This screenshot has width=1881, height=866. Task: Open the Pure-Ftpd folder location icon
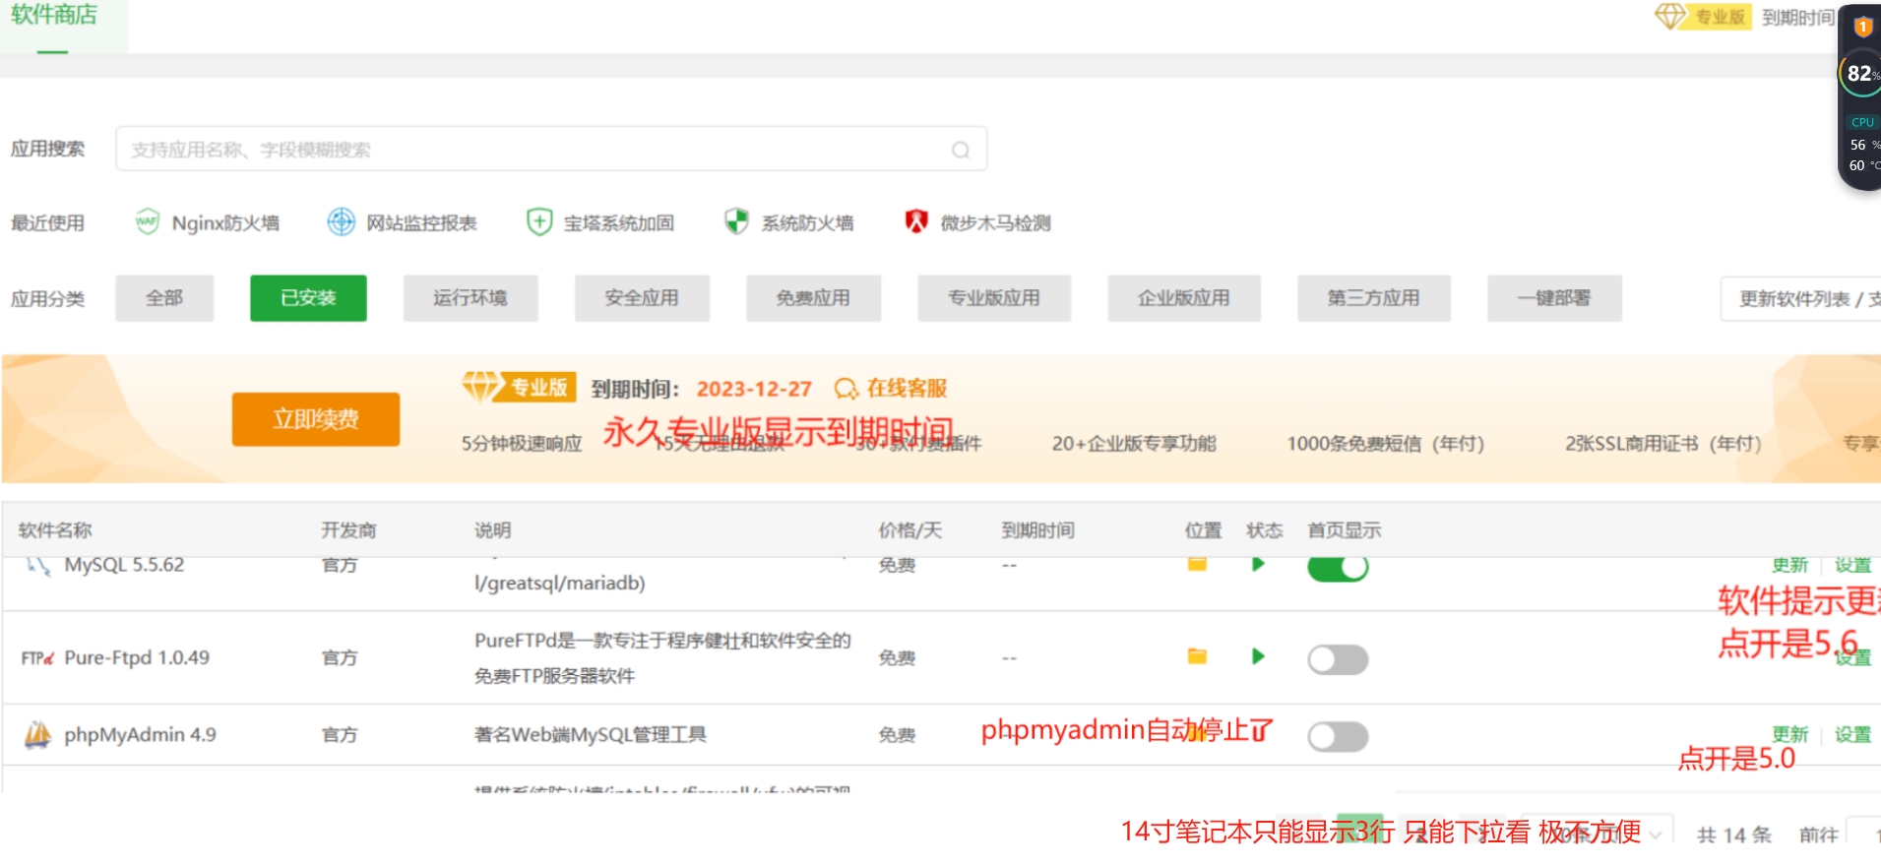[1197, 656]
